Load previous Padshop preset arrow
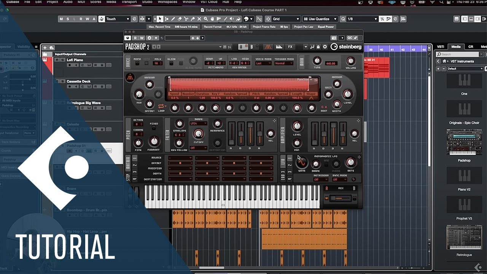This screenshot has width=487, height=274. 154,47
